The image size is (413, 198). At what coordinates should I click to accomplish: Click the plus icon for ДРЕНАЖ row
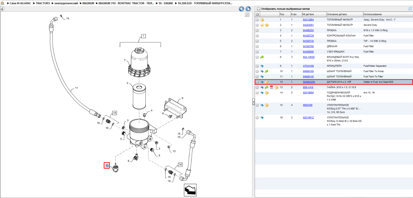257,47
